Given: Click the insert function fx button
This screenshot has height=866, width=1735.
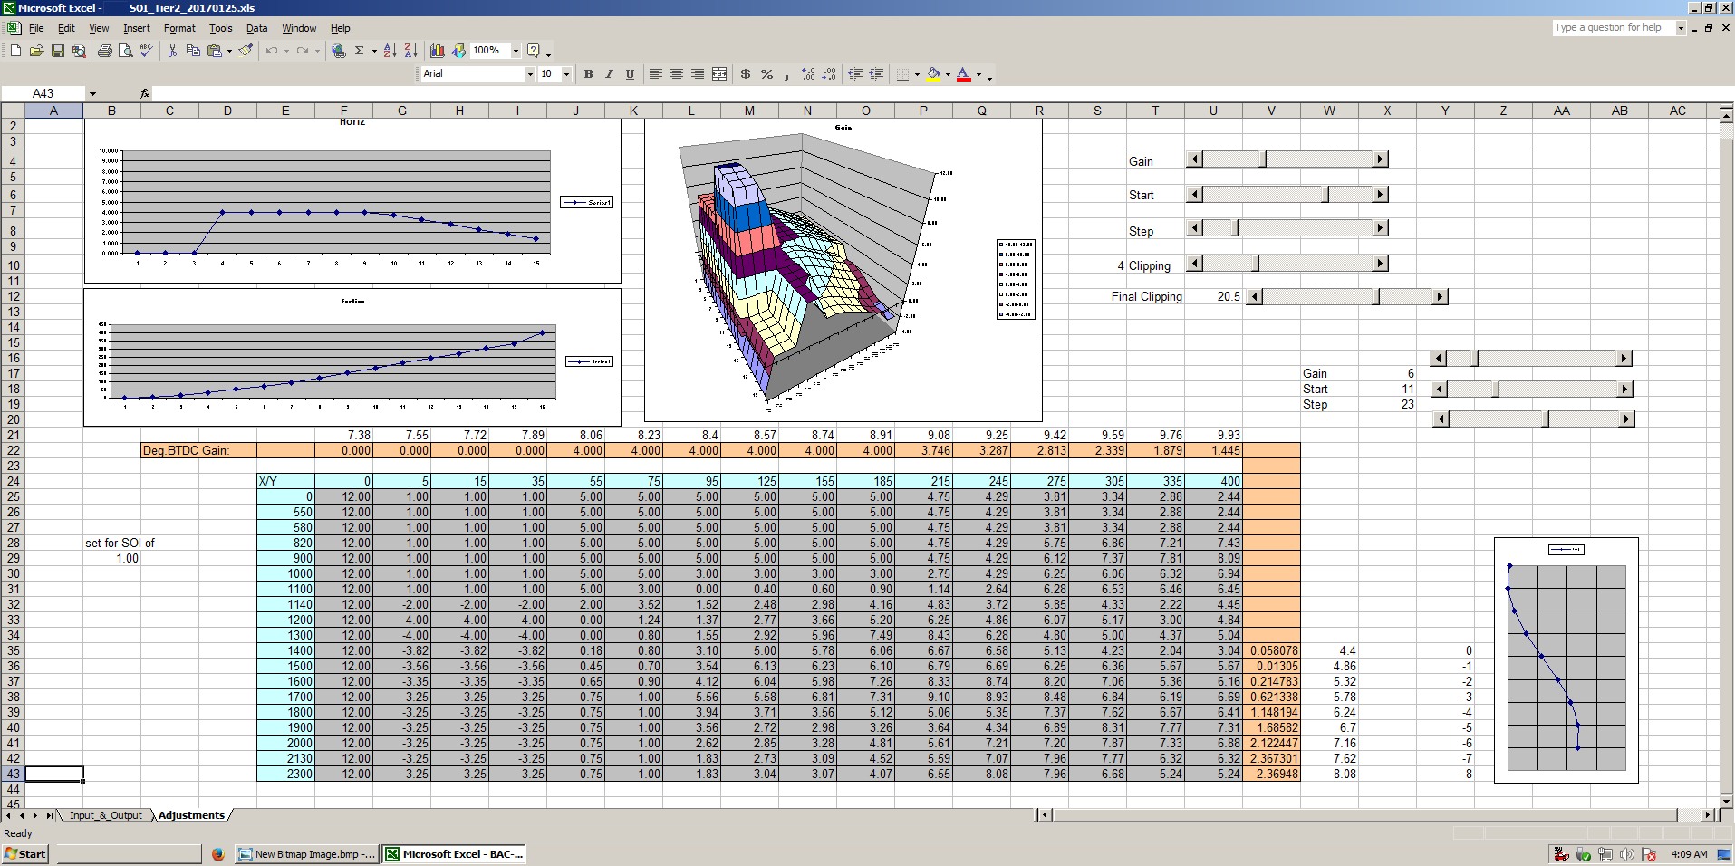Looking at the screenshot, I should (x=145, y=93).
